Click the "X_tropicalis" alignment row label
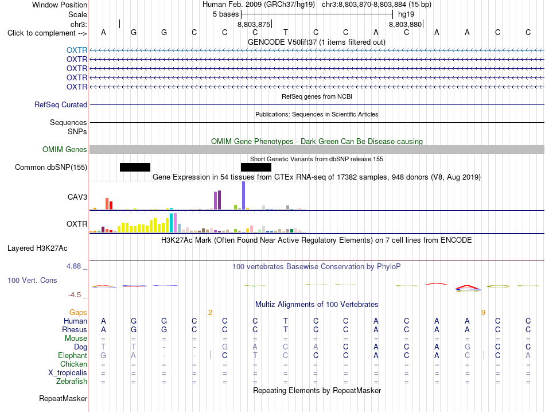 68,373
